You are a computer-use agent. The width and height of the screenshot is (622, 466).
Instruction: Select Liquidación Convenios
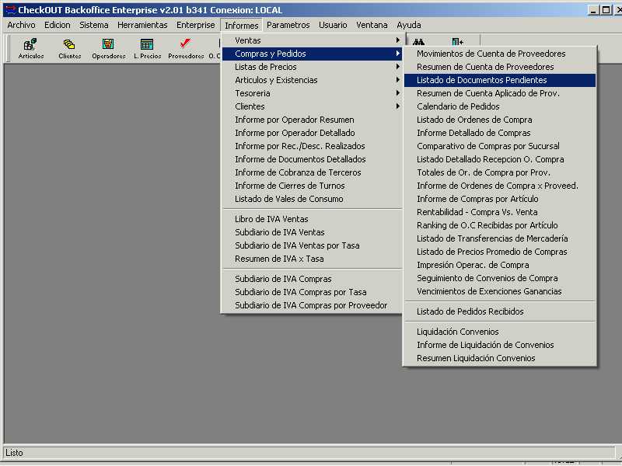tap(499, 332)
